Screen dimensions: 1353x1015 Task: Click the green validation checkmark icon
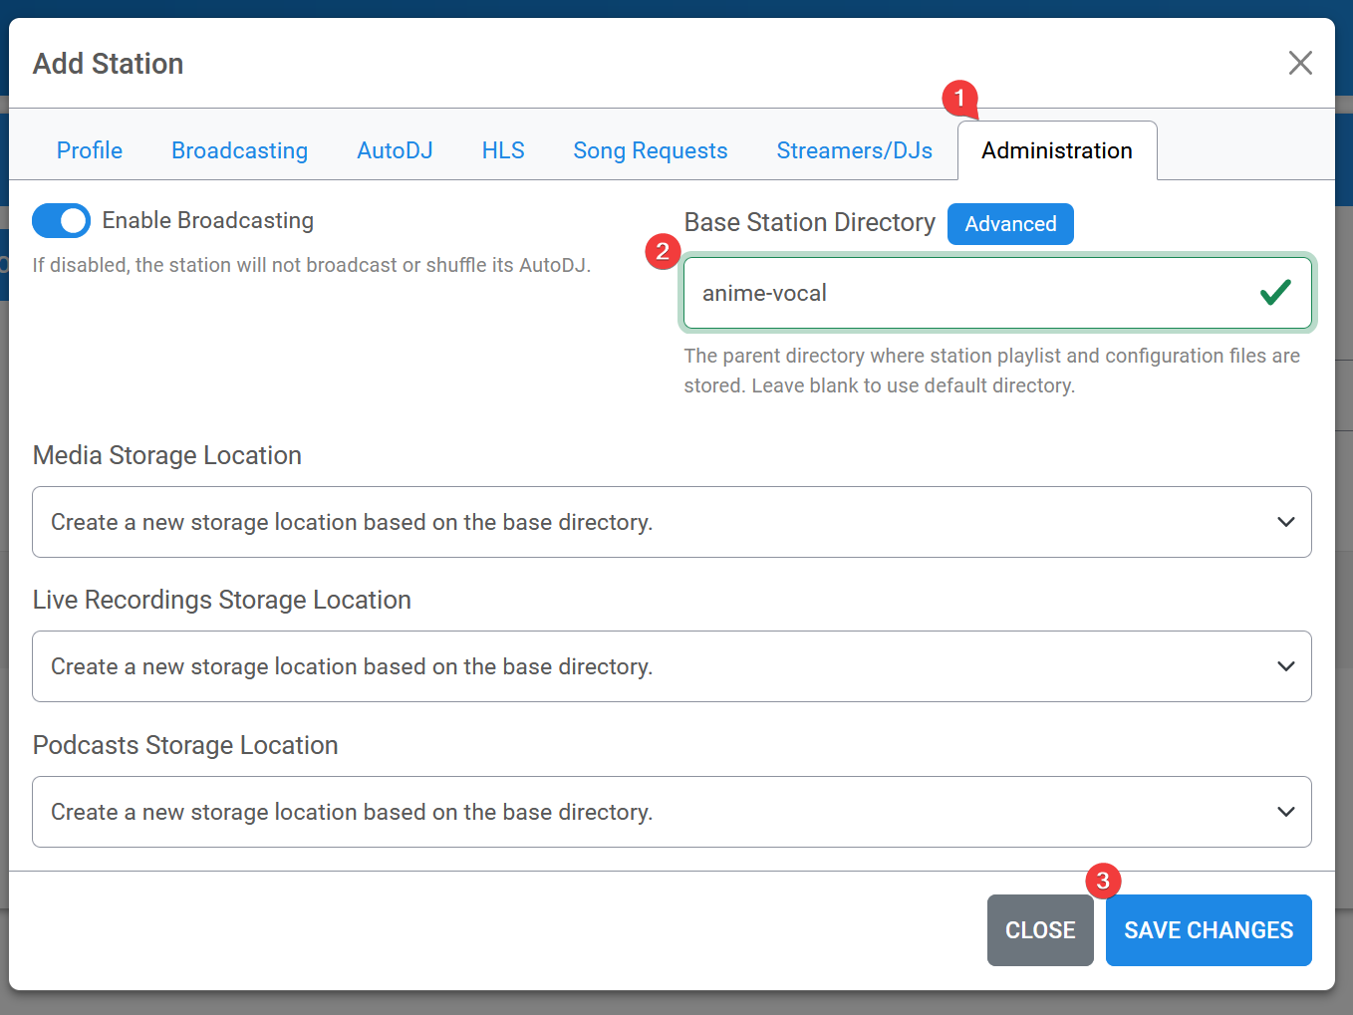point(1275,293)
